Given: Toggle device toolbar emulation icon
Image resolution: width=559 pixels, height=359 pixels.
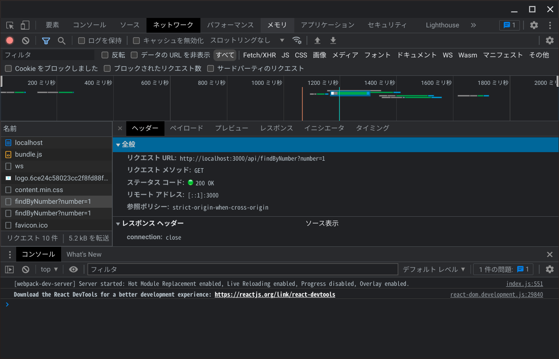Looking at the screenshot, I should (x=25, y=25).
